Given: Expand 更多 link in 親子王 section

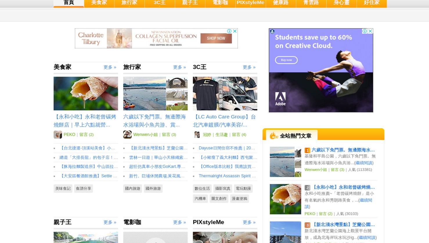Looking at the screenshot, I should tap(110, 222).
